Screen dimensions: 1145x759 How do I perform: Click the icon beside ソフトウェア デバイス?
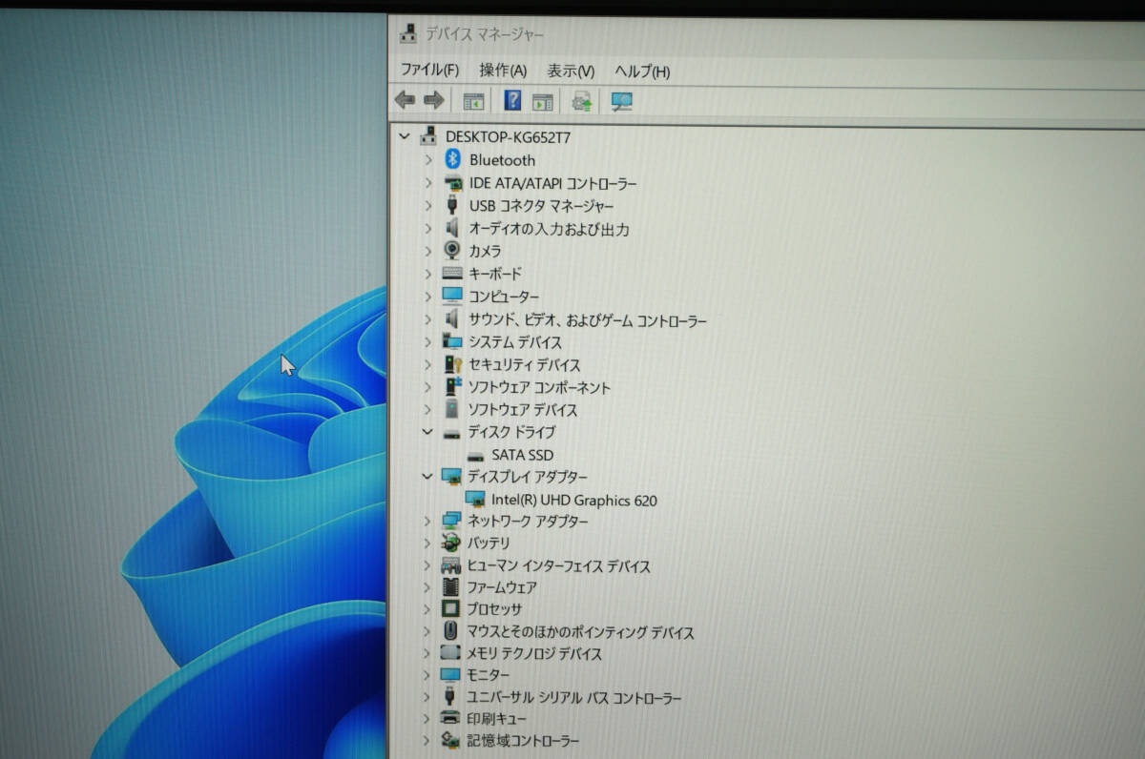tap(452, 410)
